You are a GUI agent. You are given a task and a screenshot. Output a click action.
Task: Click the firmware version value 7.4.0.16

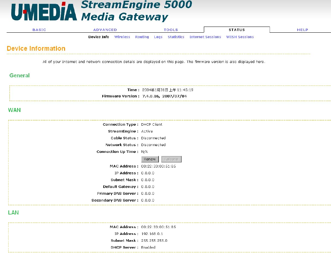click(x=151, y=96)
